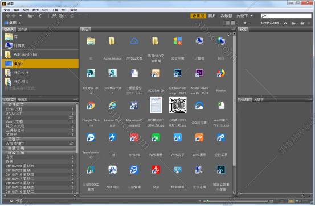Select the Adobe Premiere Pro shortcut icon
Viewport: 315px width, 206px height.
(199, 73)
